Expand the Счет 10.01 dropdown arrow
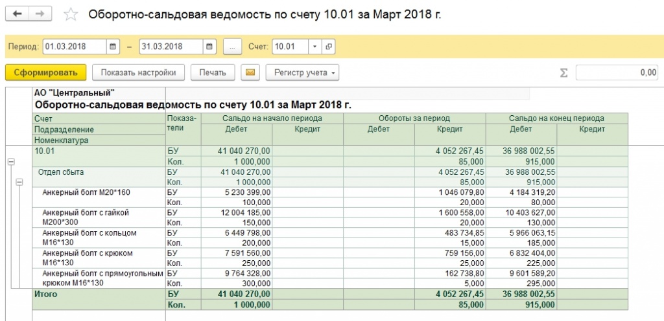The height and width of the screenshot is (321, 664). click(314, 47)
